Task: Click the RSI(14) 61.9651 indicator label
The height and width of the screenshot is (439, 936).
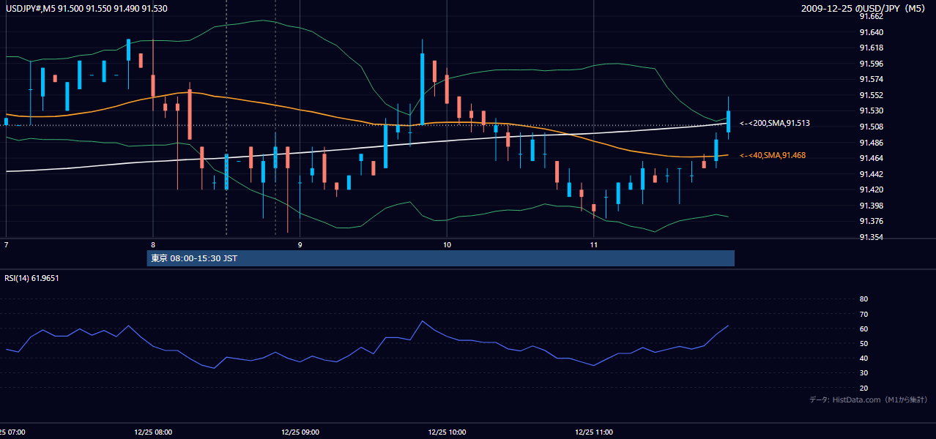Action: (31, 278)
